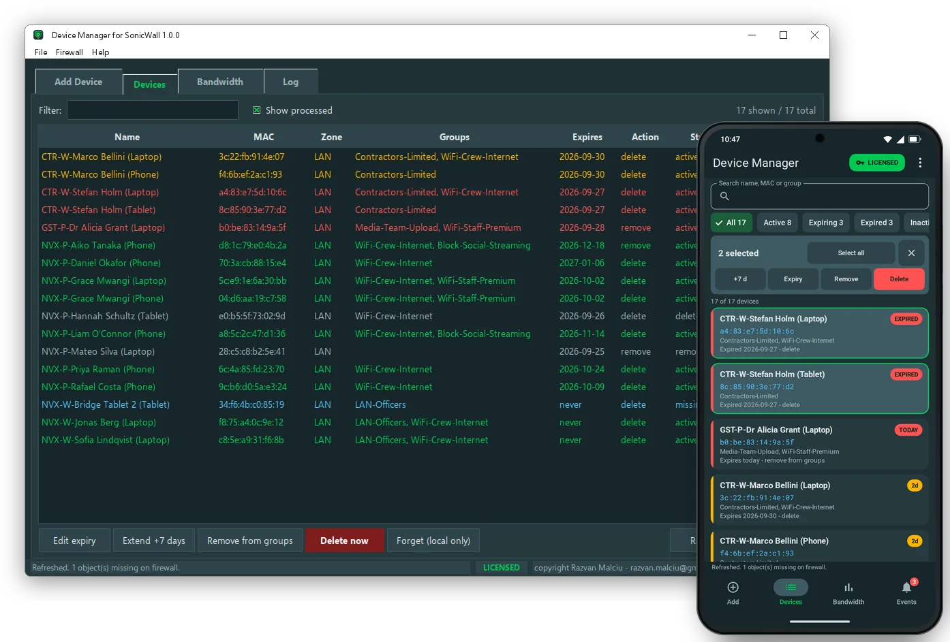This screenshot has width=950, height=642.
Task: Open the phone app's three-dot overflow menu
Action: (920, 163)
